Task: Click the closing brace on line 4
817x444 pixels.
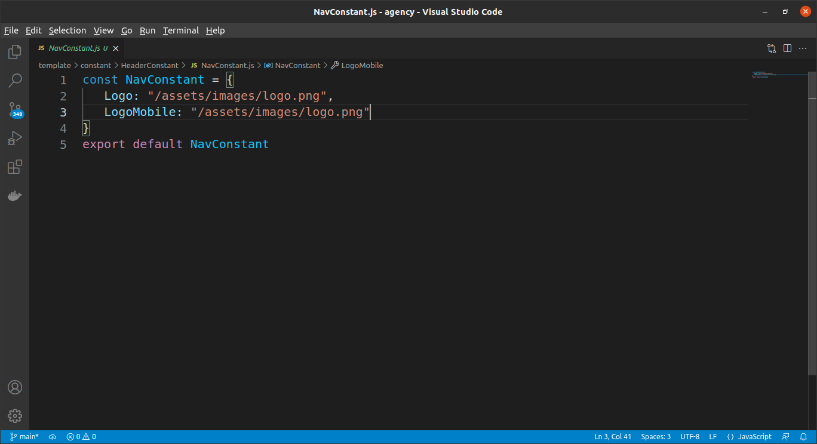Action: (x=86, y=128)
